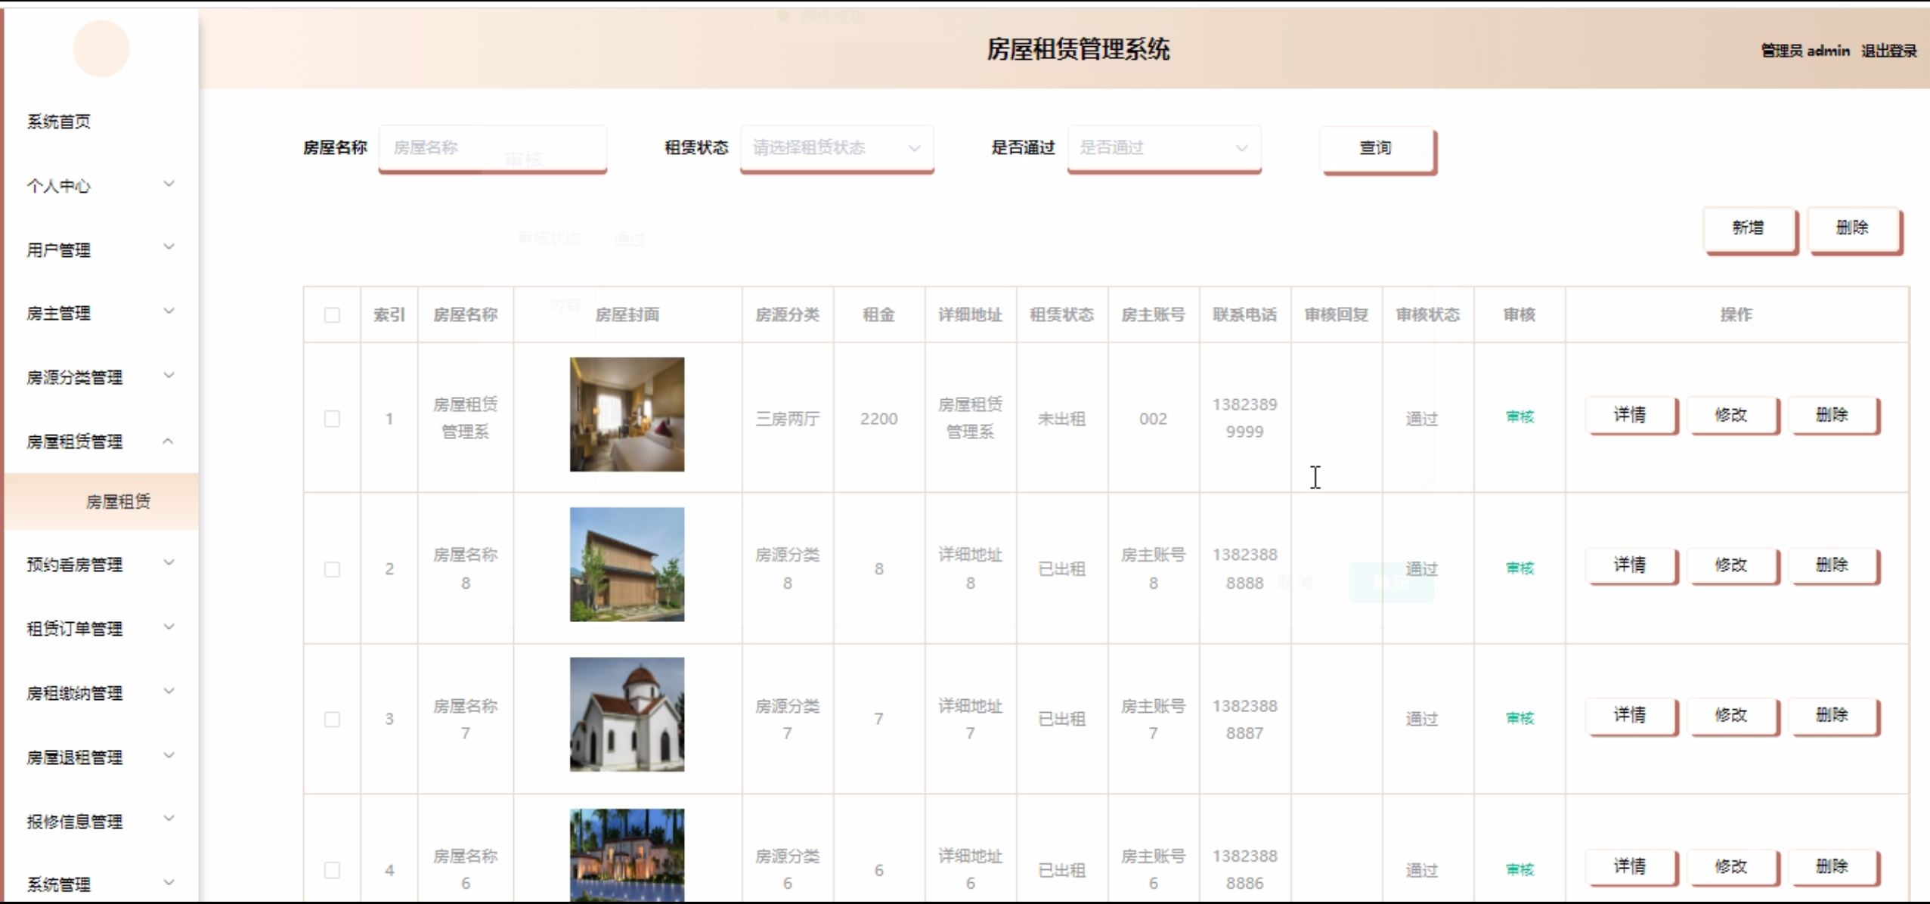Check the checkbox for row 1
Viewport: 1930px width, 904px height.
332,419
